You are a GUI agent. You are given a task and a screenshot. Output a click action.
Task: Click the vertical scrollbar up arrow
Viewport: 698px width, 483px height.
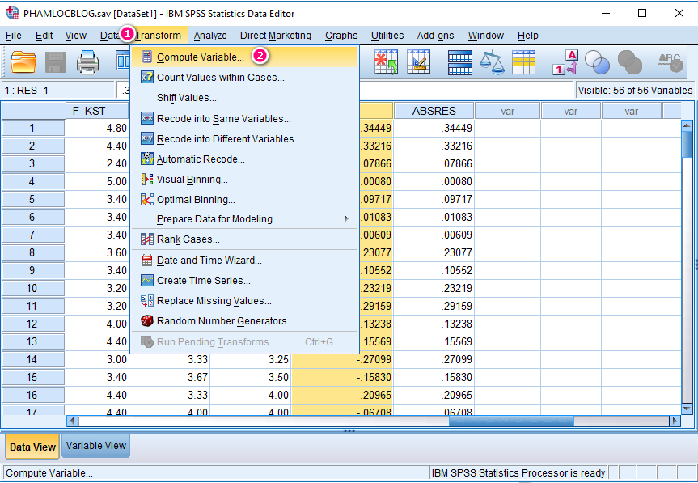(x=687, y=125)
